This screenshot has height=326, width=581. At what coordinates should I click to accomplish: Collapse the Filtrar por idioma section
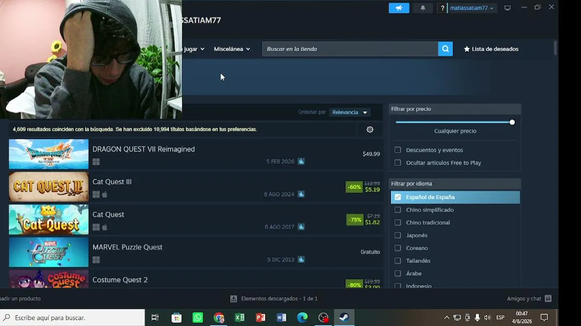point(455,183)
